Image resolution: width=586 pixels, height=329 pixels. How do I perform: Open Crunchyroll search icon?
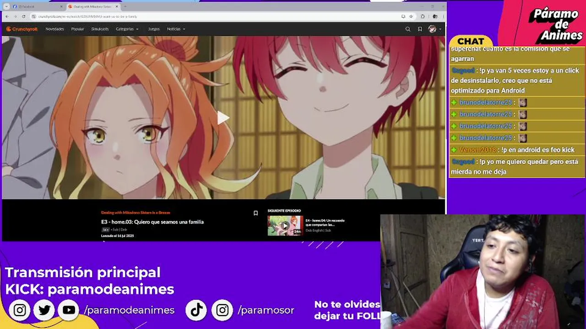[408, 29]
